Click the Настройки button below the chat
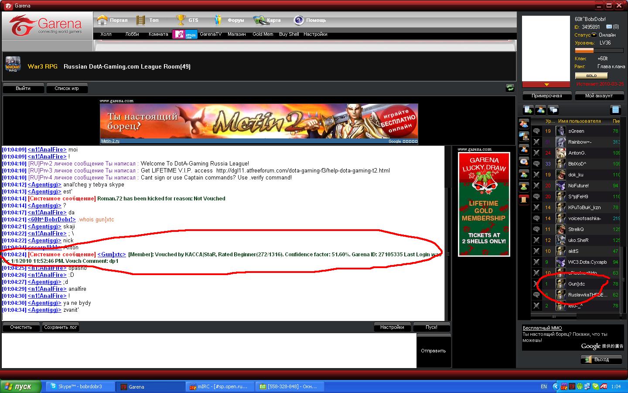The height and width of the screenshot is (393, 628). (392, 327)
